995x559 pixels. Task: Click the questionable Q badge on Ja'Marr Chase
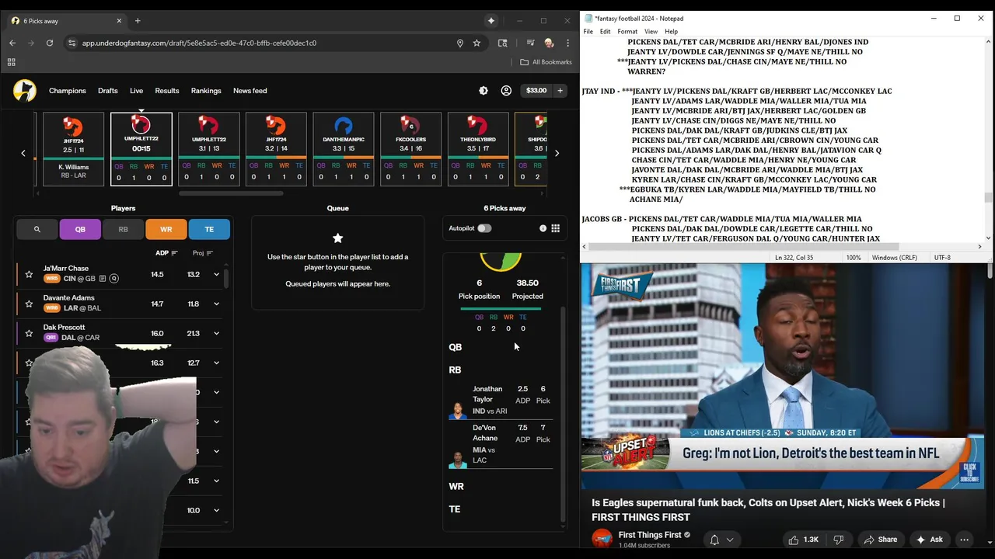click(114, 279)
